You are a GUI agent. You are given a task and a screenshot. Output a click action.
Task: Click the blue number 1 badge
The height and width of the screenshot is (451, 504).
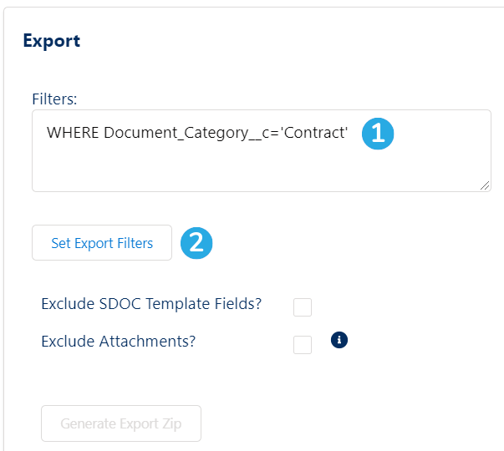378,134
